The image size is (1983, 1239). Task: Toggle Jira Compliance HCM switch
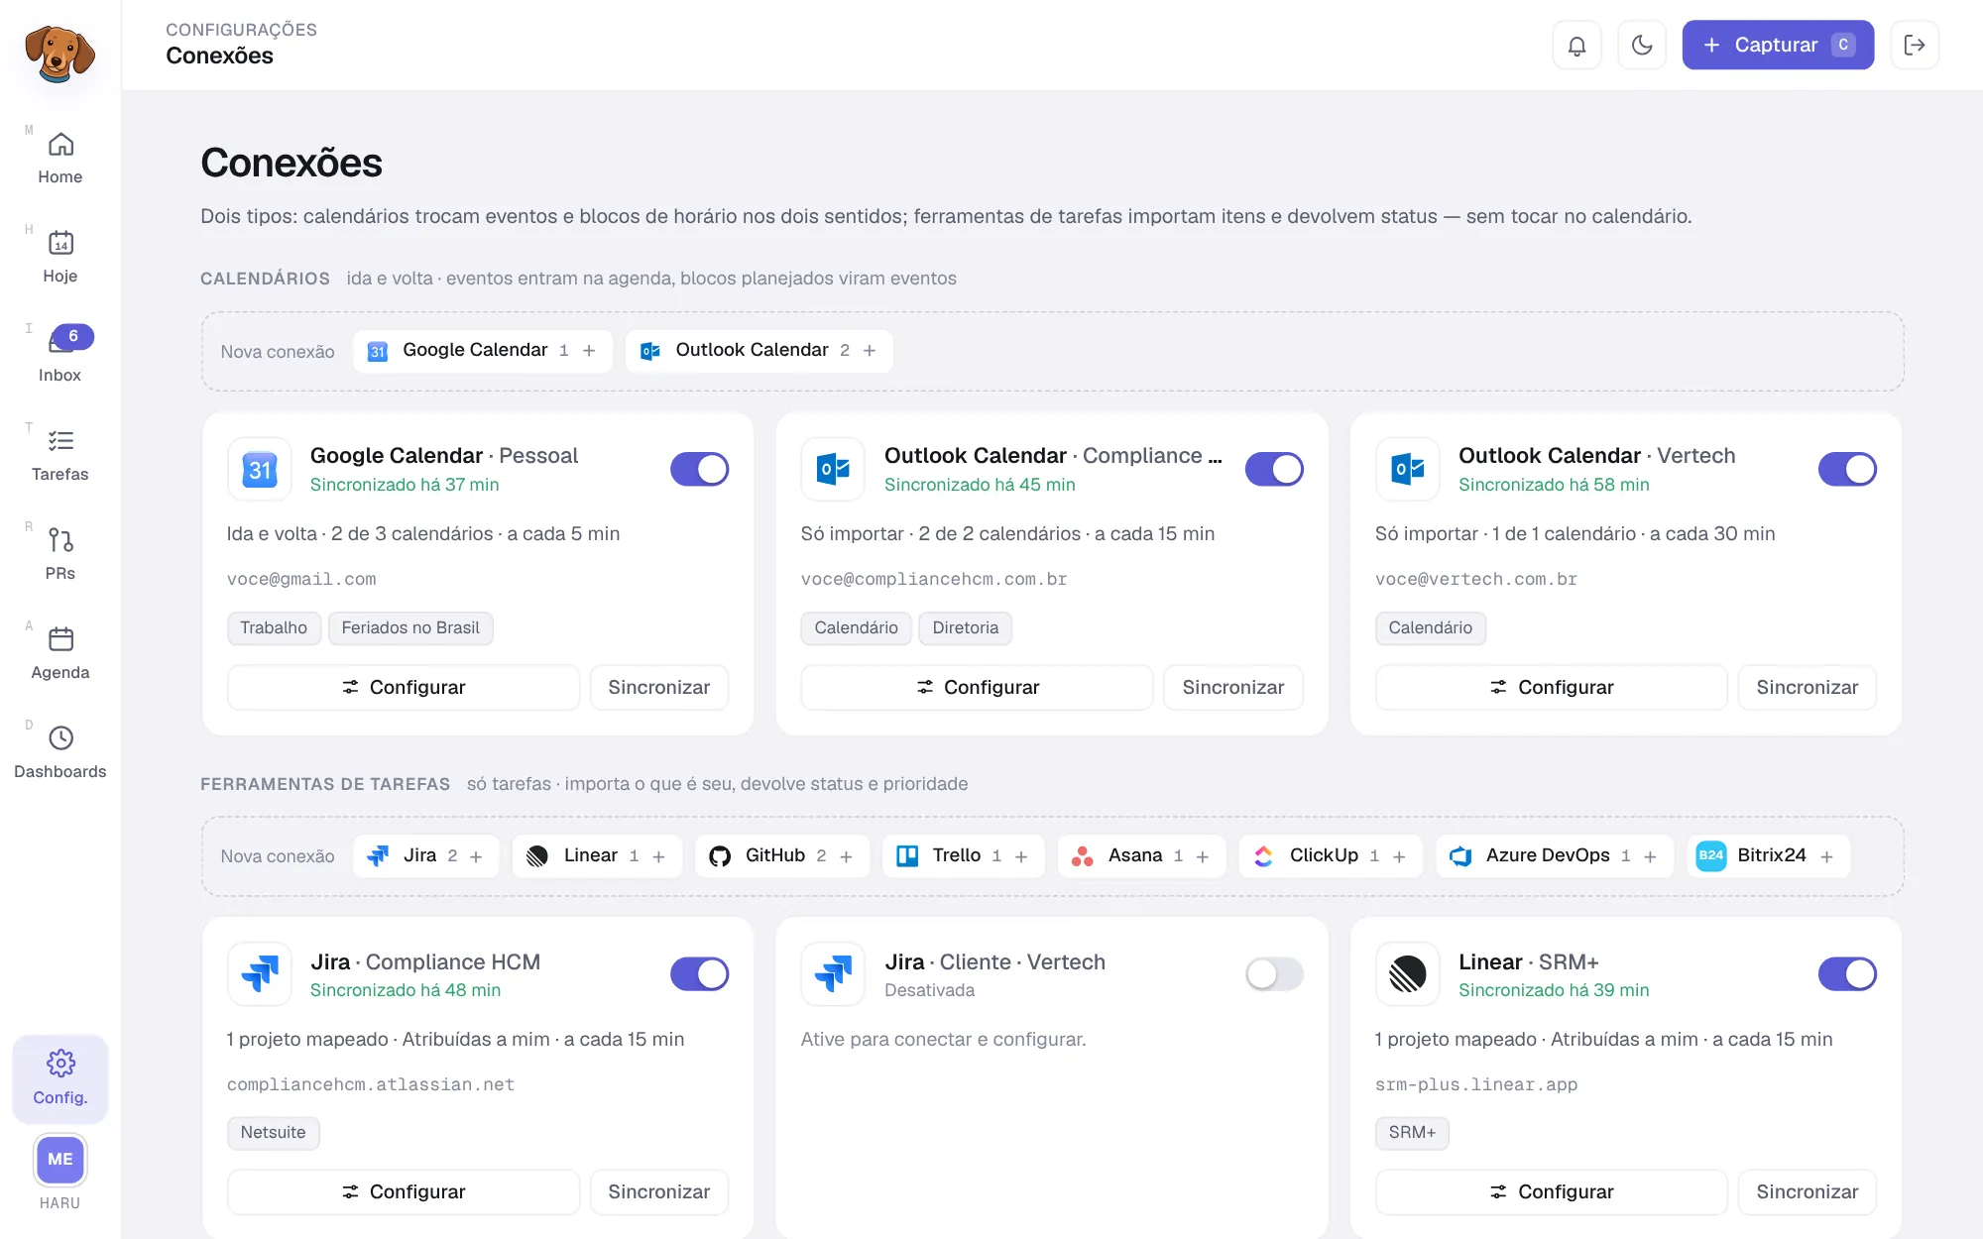(700, 974)
